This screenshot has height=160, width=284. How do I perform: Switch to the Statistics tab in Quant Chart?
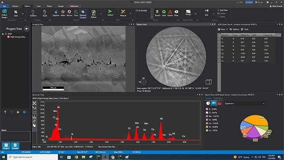click(x=218, y=98)
